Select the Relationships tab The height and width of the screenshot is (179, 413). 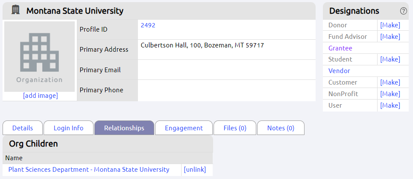(124, 128)
